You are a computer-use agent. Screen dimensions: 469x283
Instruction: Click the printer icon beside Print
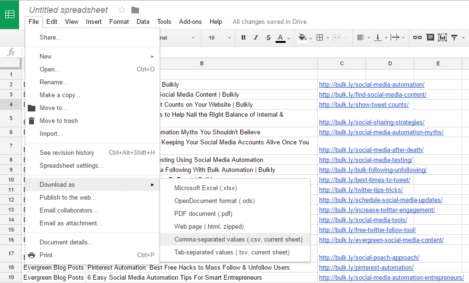(32, 255)
